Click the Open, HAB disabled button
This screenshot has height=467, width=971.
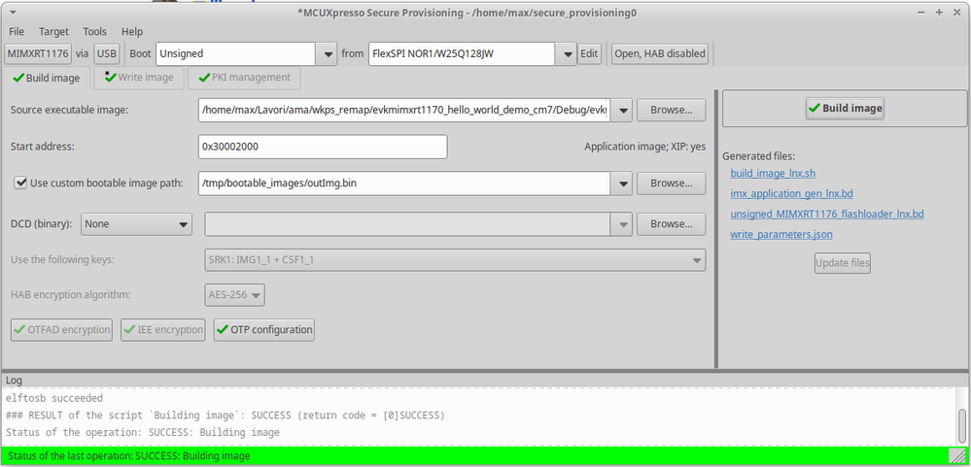[660, 53]
